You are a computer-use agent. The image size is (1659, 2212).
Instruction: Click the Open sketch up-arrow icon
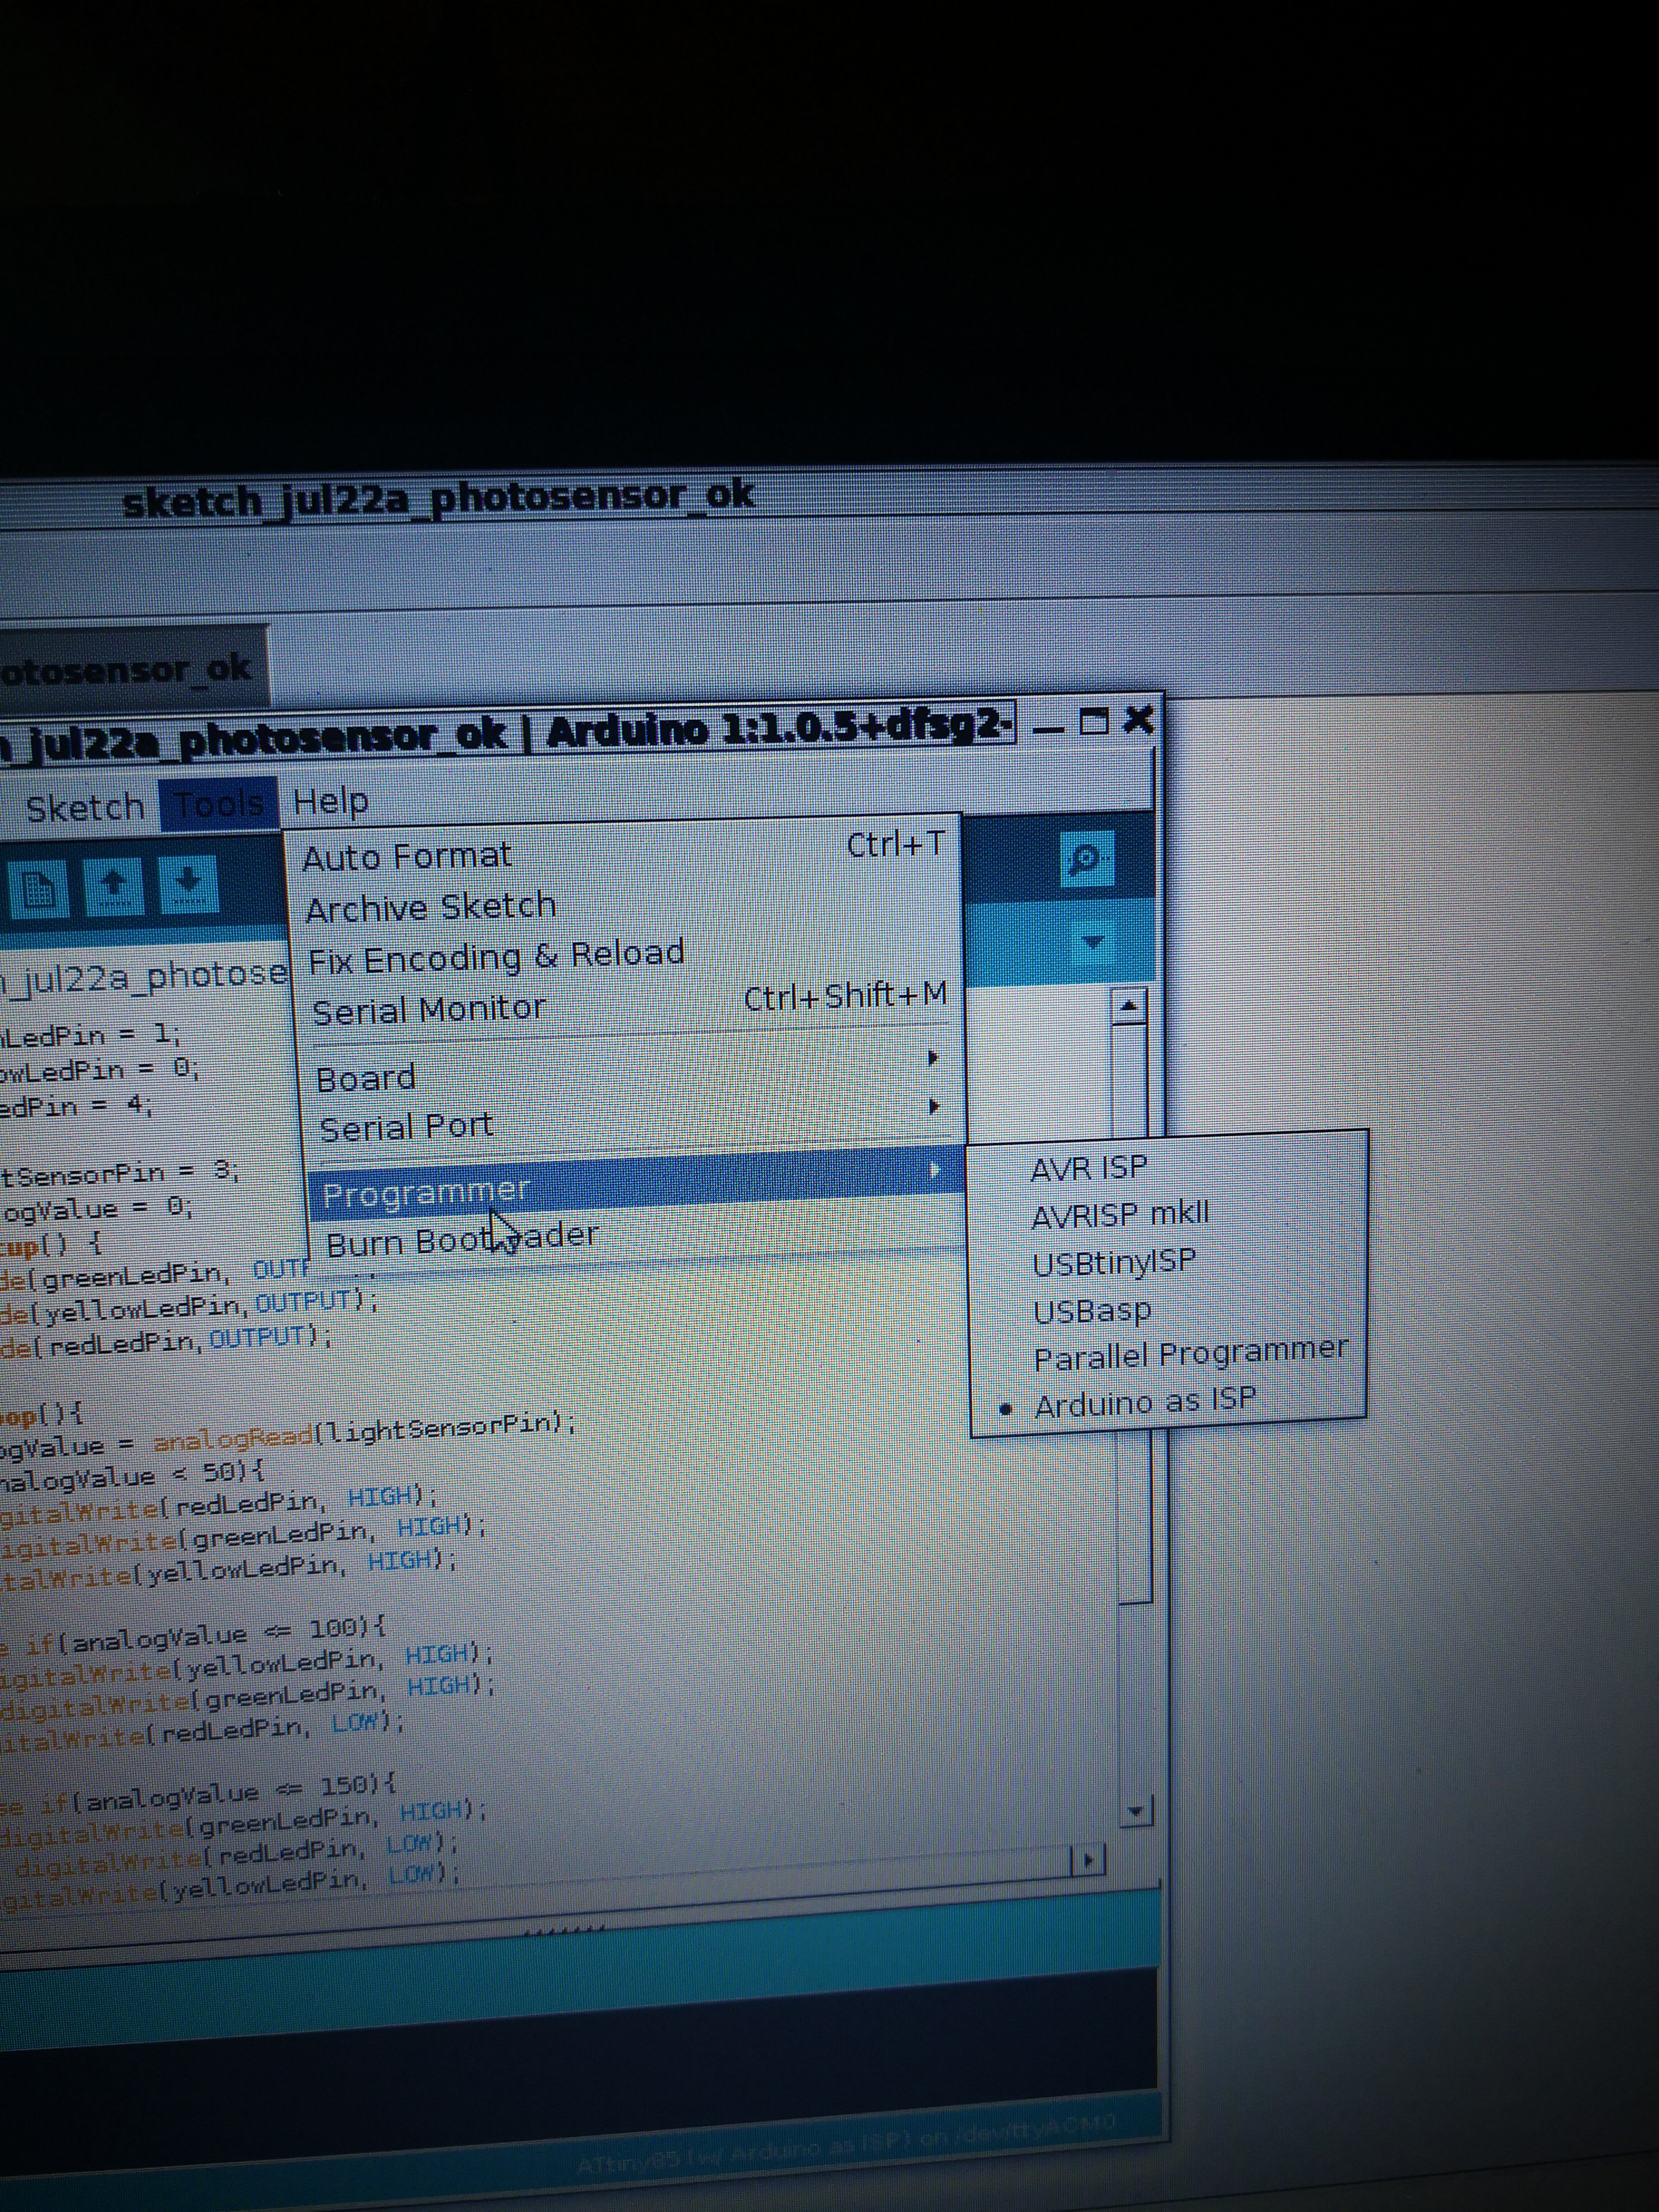[x=114, y=886]
